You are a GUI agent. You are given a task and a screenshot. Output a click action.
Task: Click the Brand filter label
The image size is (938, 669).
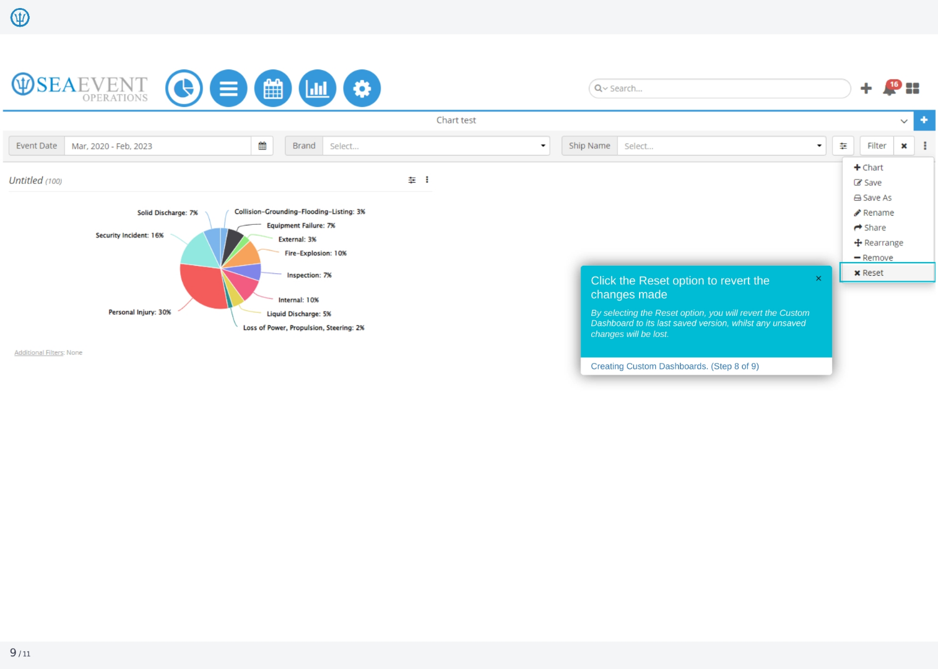(x=304, y=146)
